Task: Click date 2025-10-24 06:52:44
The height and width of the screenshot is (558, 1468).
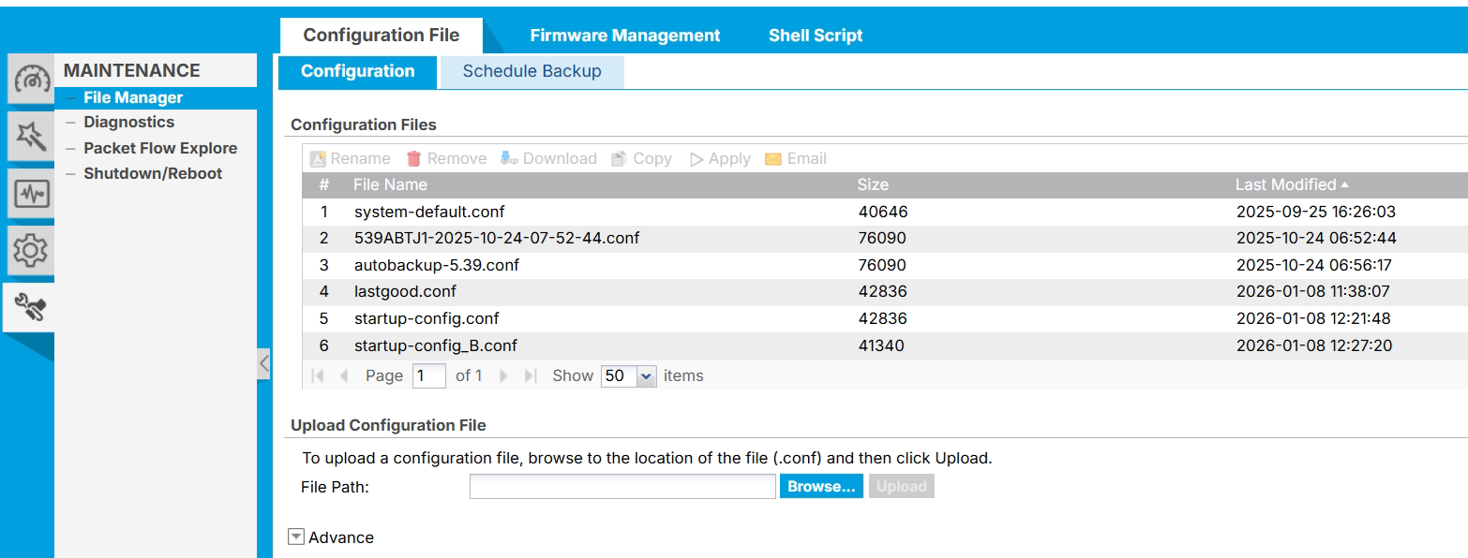Action: 1316,238
